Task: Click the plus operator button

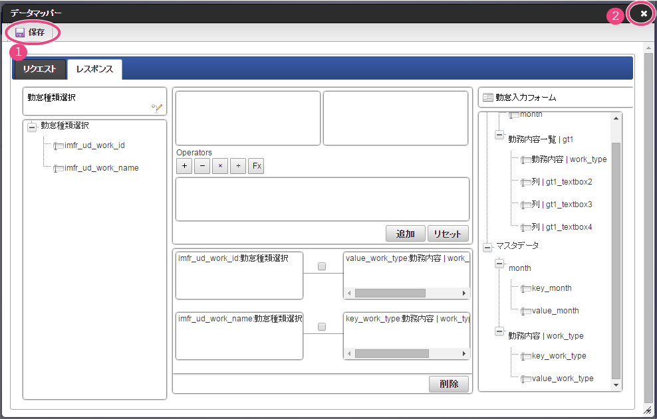Action: pos(184,166)
